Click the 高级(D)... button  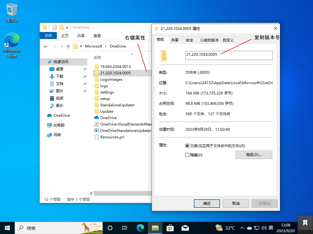coord(254,155)
